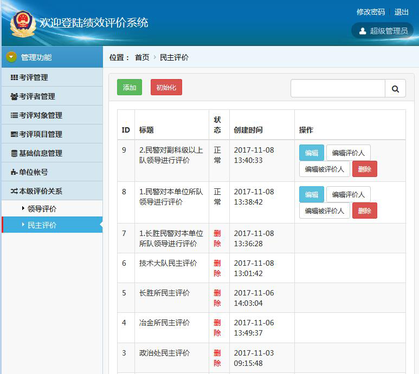Click 退出 to log out
This screenshot has height=374, width=419.
coord(402,12)
